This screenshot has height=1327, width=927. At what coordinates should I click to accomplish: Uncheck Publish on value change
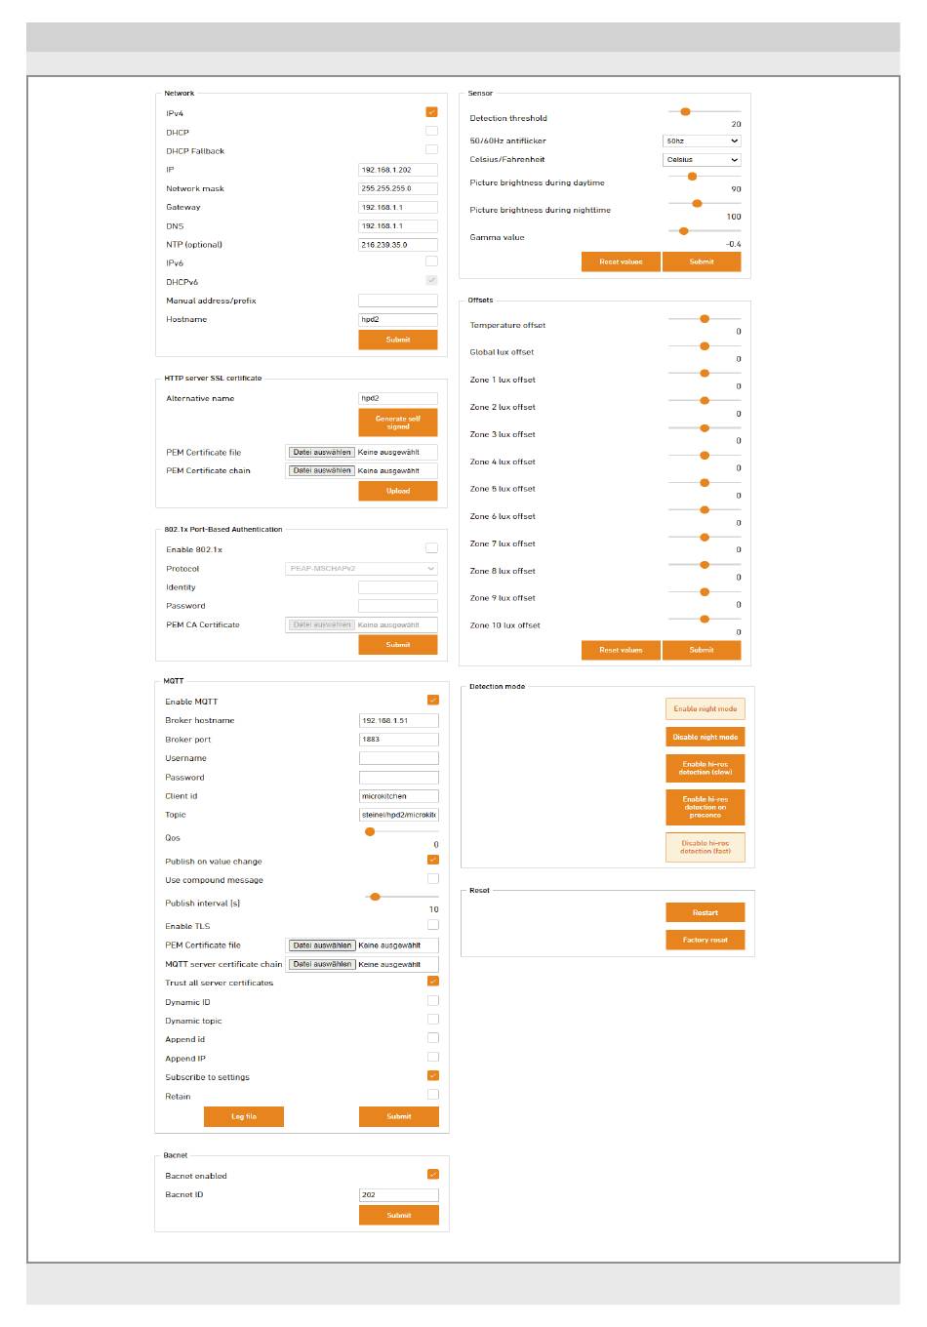[x=433, y=860]
